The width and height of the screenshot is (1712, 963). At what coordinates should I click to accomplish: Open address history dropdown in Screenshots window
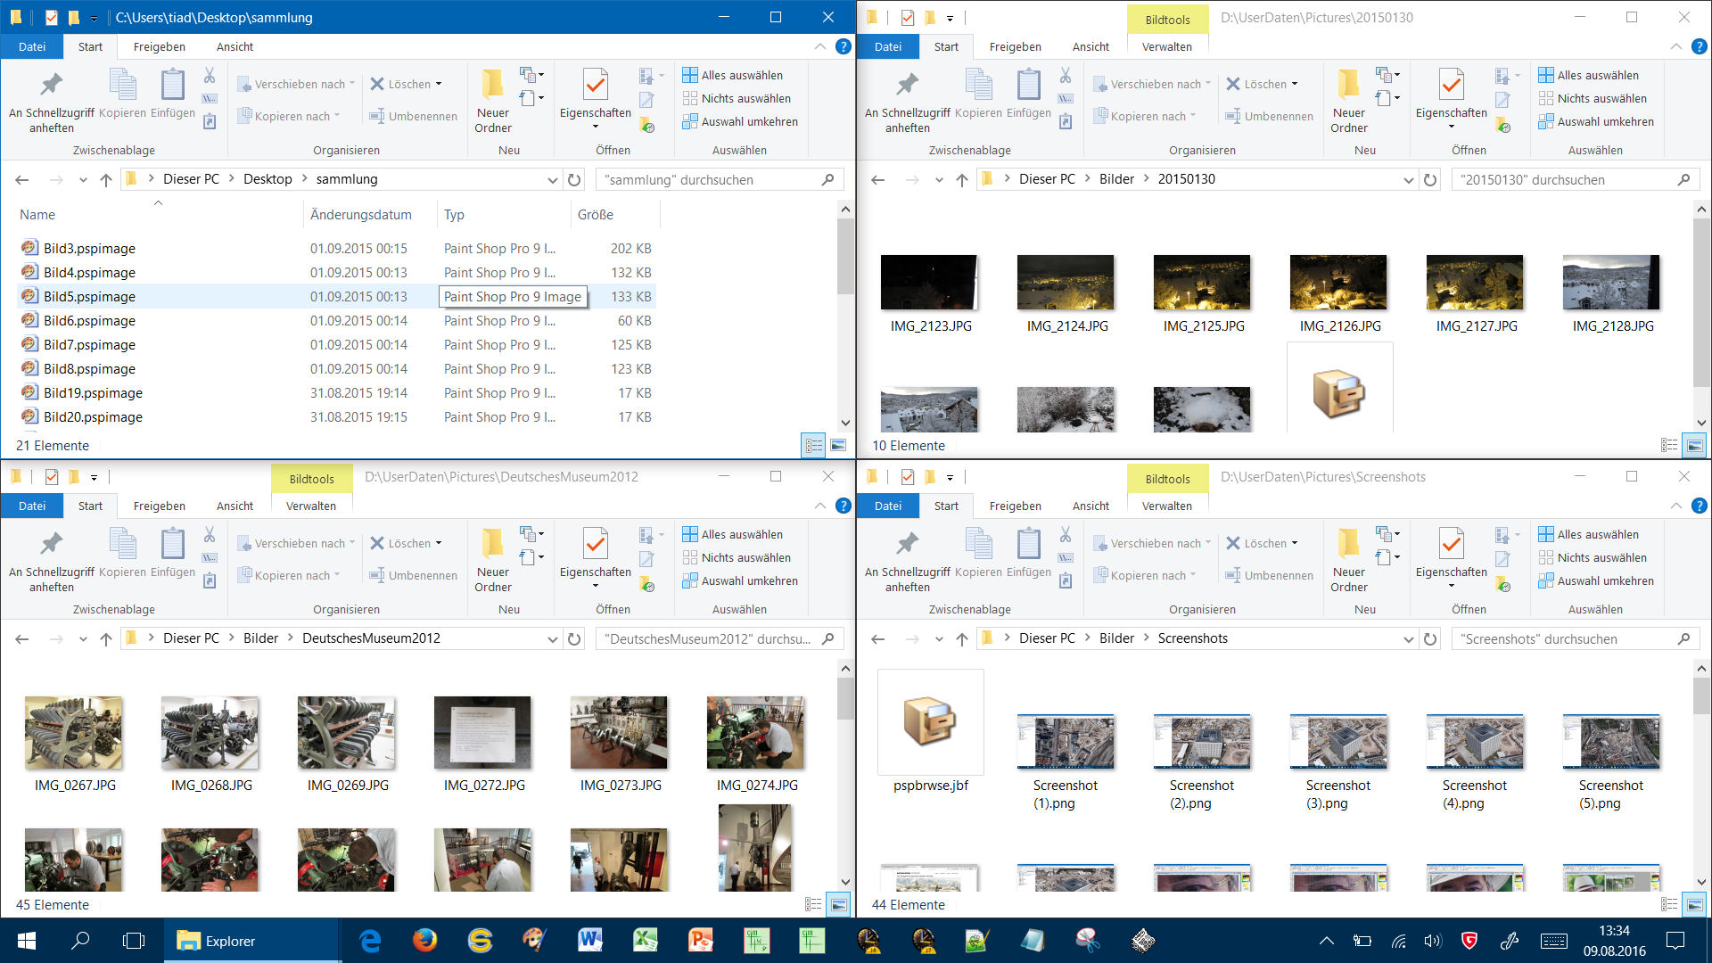(x=1408, y=638)
